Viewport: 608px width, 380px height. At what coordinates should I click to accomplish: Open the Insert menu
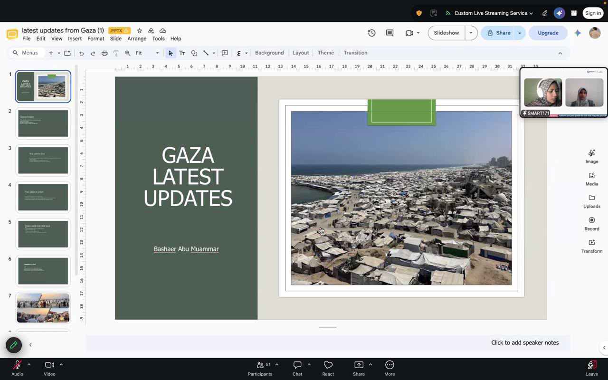(75, 39)
